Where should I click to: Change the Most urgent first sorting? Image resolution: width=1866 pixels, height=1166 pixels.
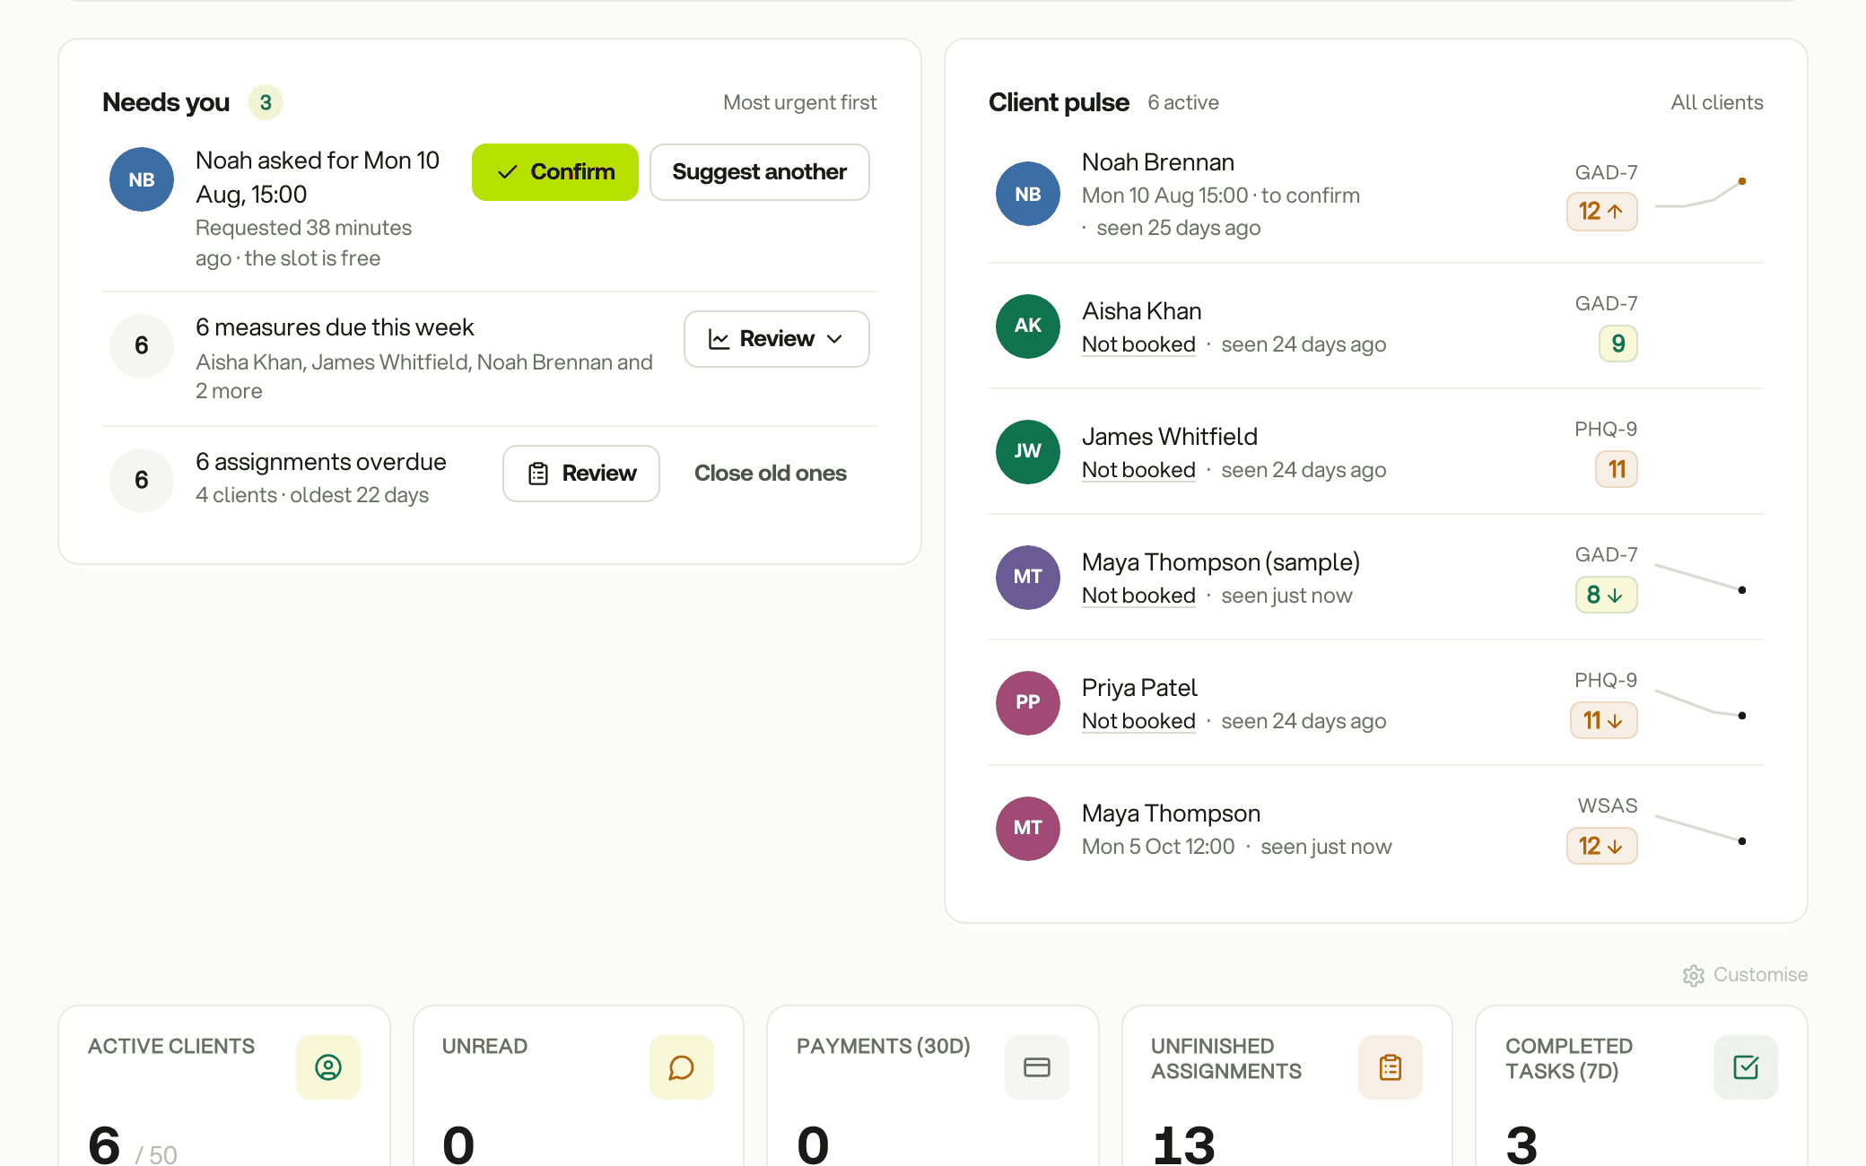[x=800, y=102]
